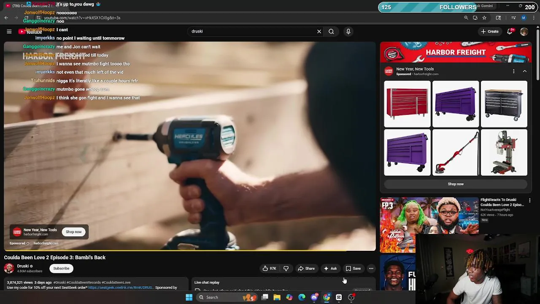
Task: Open the Sponsored info icon on video ad
Action: (x=28, y=243)
